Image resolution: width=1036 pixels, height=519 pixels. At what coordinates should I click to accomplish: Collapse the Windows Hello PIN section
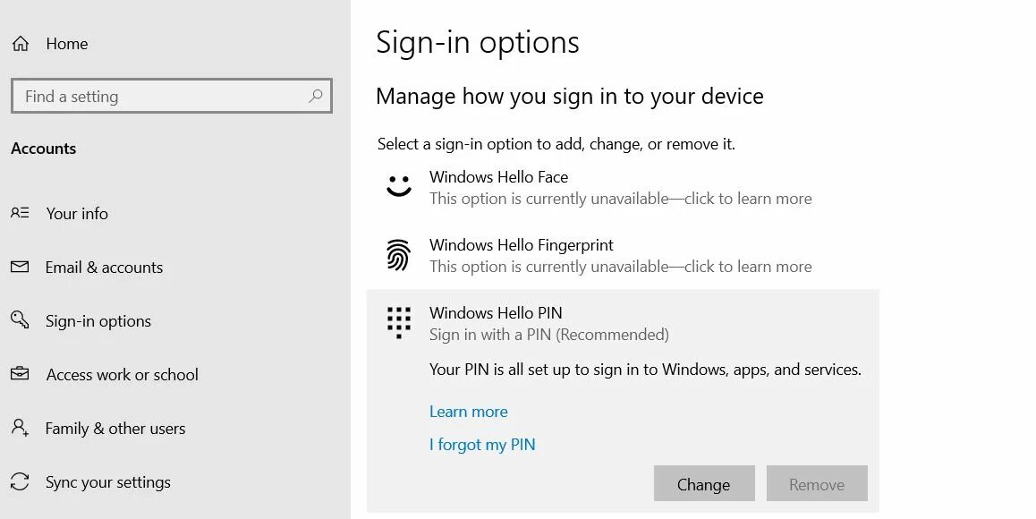(496, 313)
